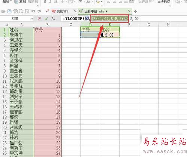Redo the last action

[39, 12]
